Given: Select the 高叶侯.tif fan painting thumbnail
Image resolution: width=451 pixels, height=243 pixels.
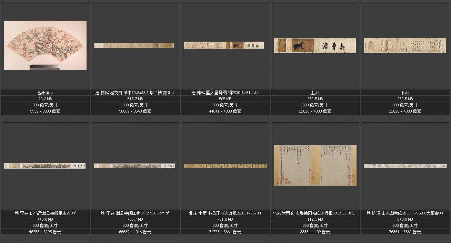Looking at the screenshot, I should click(45, 45).
